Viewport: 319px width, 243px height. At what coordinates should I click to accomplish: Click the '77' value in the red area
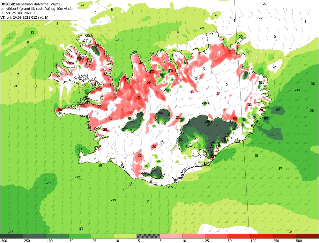pyautogui.click(x=152, y=72)
